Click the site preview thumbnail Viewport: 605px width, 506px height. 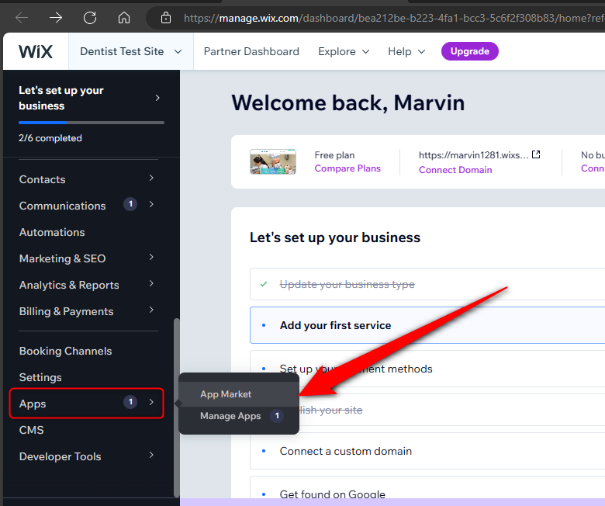coord(273,161)
